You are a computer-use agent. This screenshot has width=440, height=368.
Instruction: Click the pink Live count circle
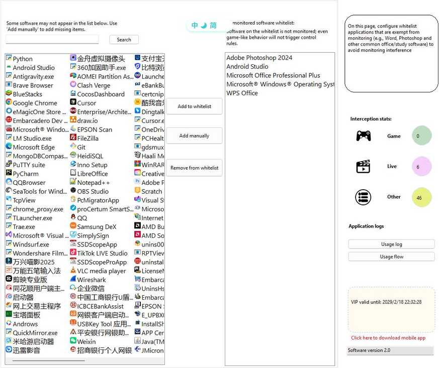coord(421,166)
